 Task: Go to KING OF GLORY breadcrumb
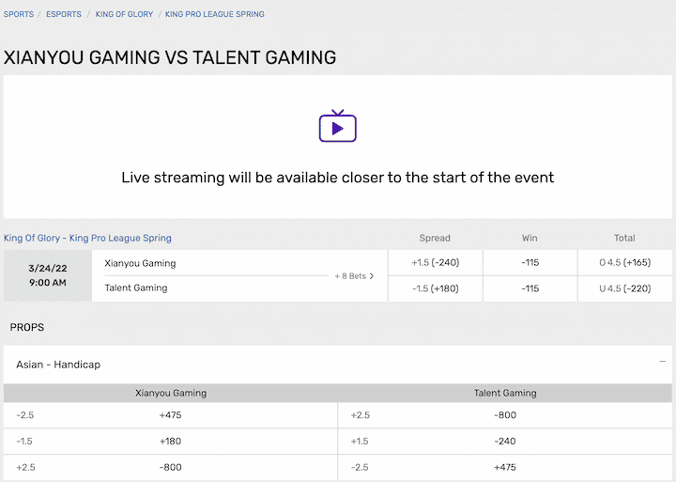(x=124, y=14)
